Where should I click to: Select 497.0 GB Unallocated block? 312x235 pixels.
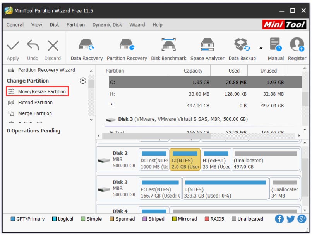266,160
